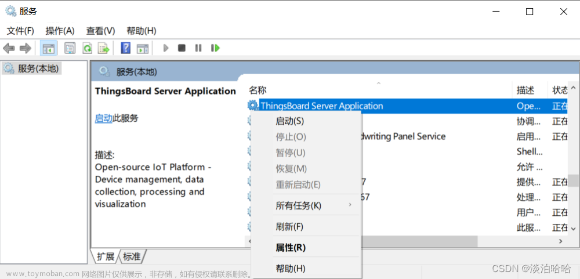Click the 协调... description cell
The image size is (580, 279).
528,121
